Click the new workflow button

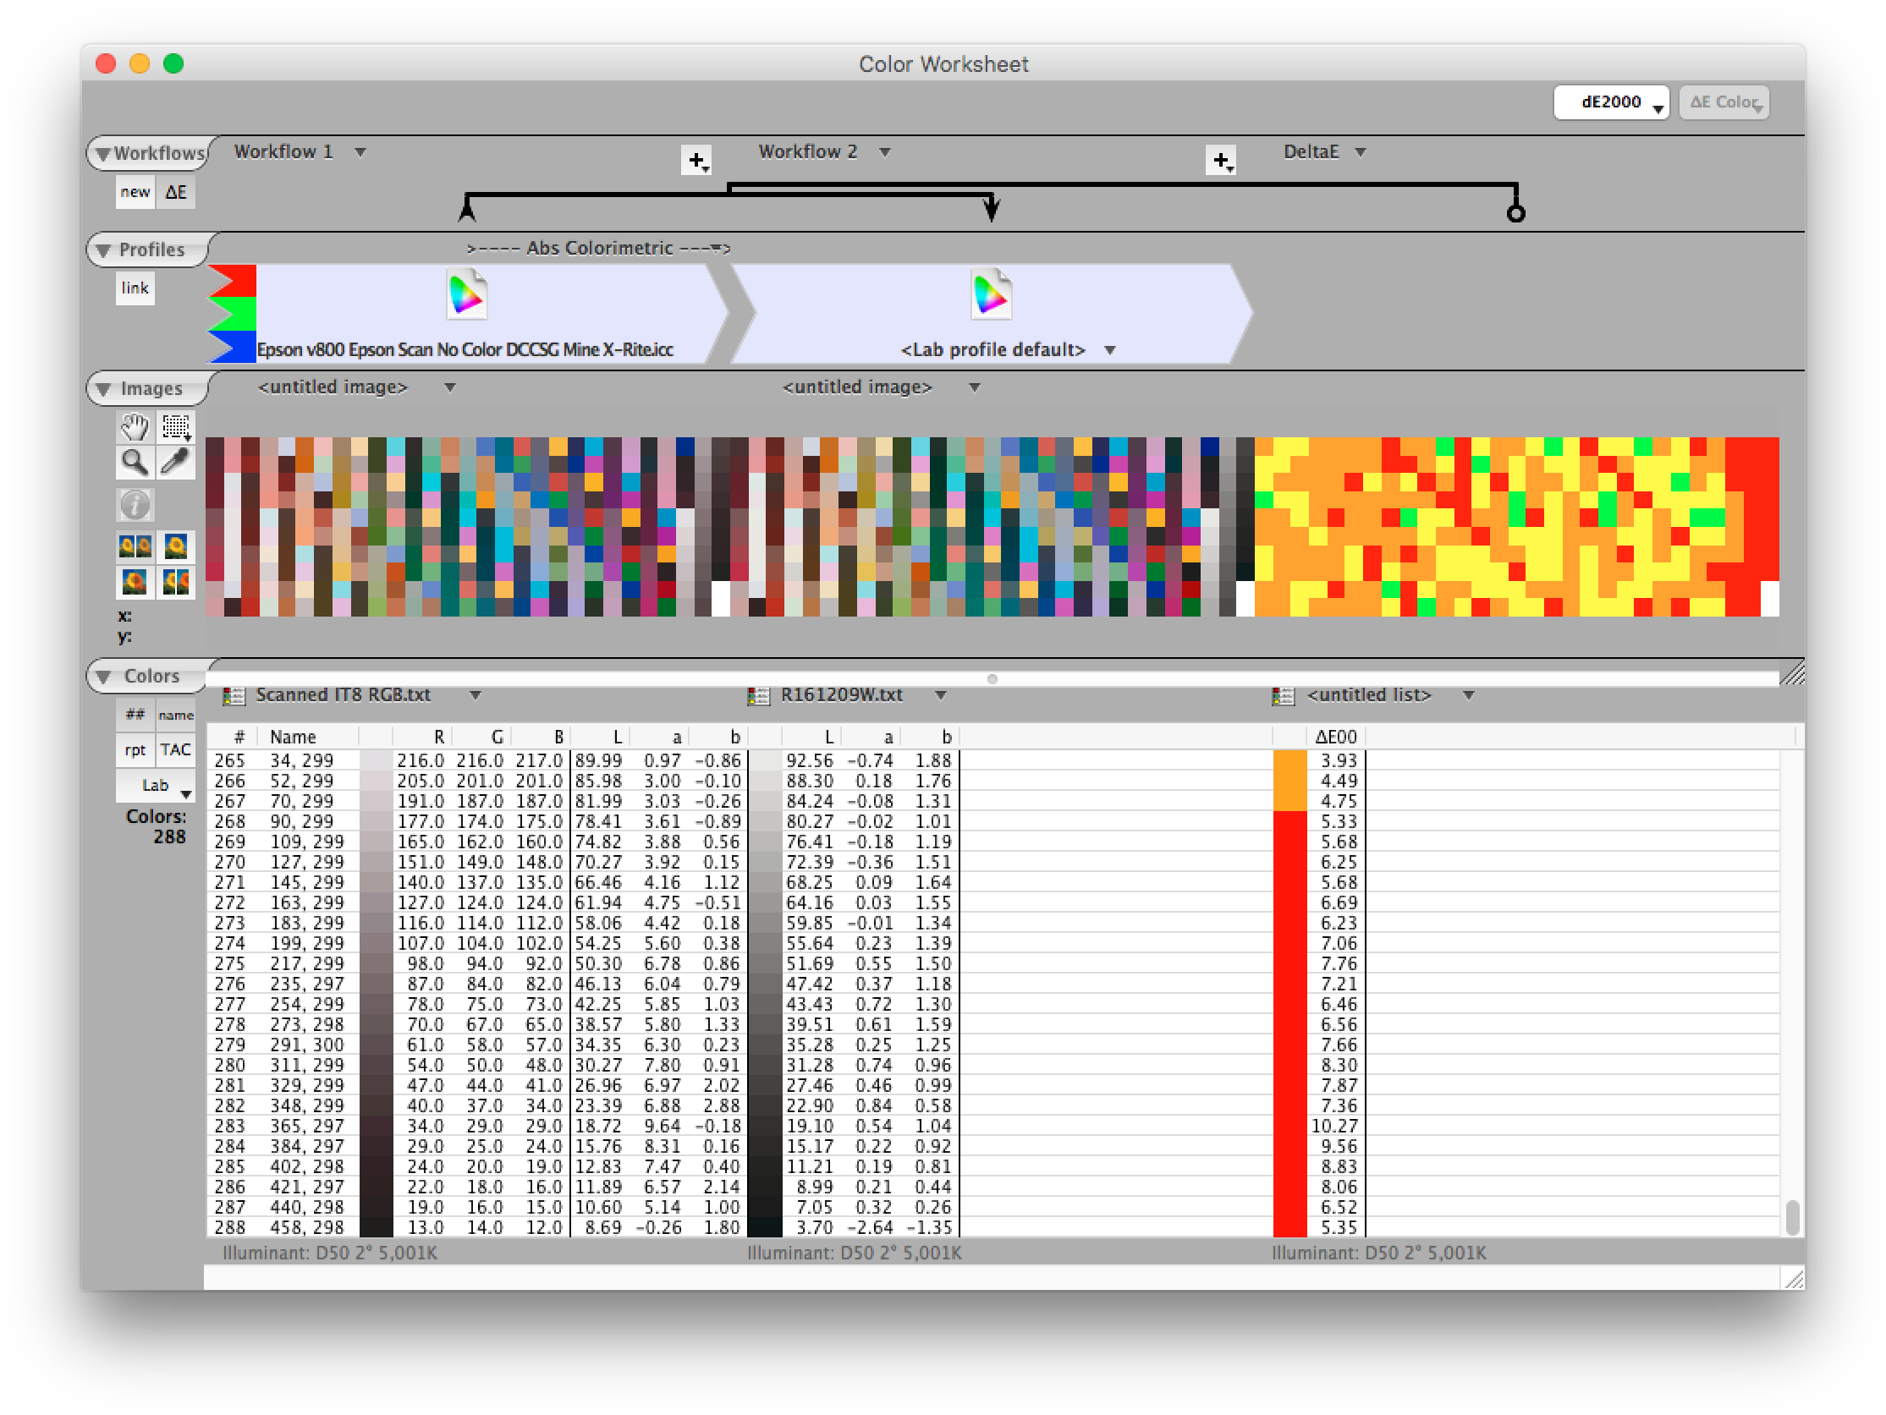pyautogui.click(x=135, y=192)
